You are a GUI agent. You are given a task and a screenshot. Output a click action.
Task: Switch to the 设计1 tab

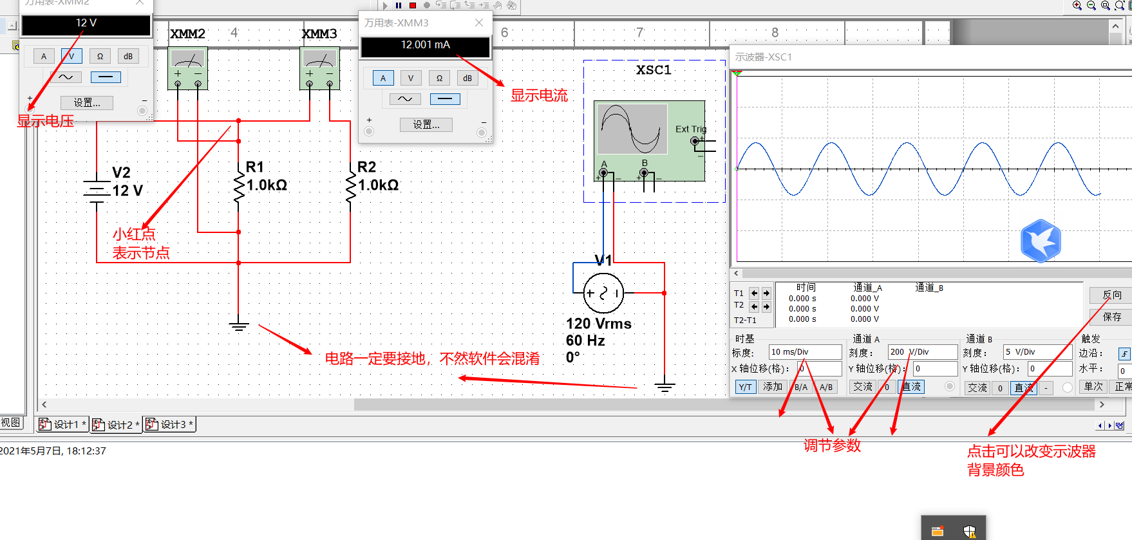62,424
